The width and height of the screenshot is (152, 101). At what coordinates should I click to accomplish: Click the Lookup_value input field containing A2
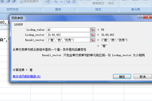68,30
